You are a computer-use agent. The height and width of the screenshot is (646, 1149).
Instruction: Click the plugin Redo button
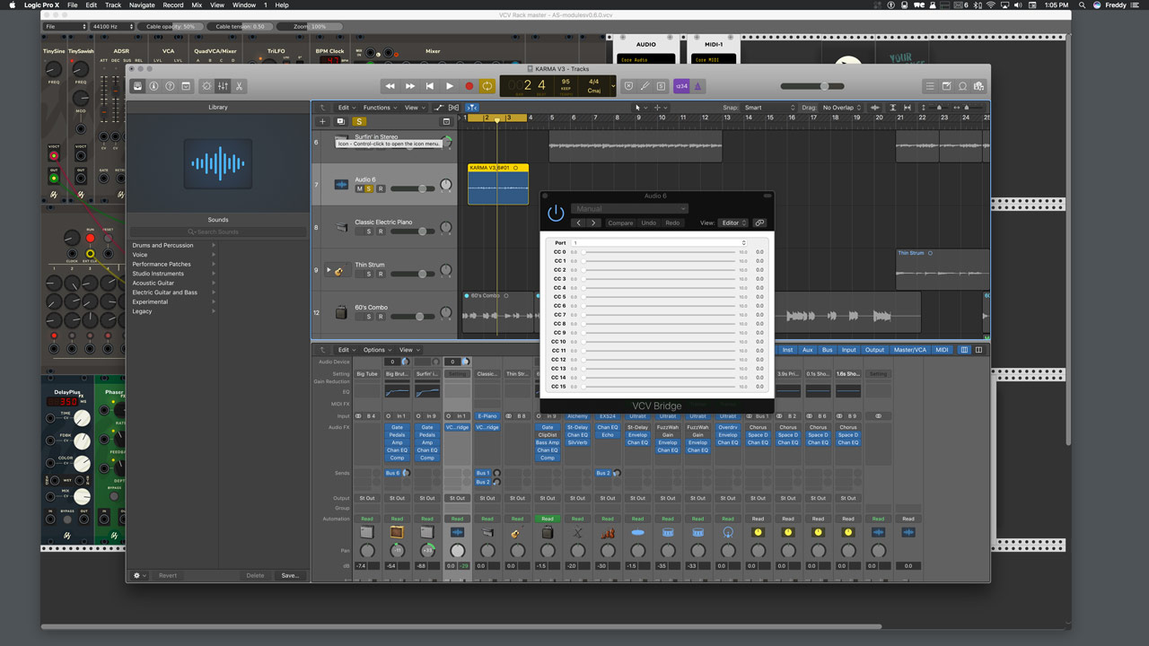coord(672,223)
